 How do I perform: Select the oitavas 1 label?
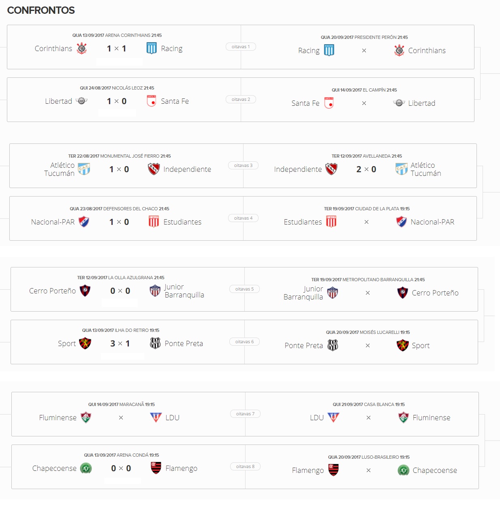coord(241,47)
